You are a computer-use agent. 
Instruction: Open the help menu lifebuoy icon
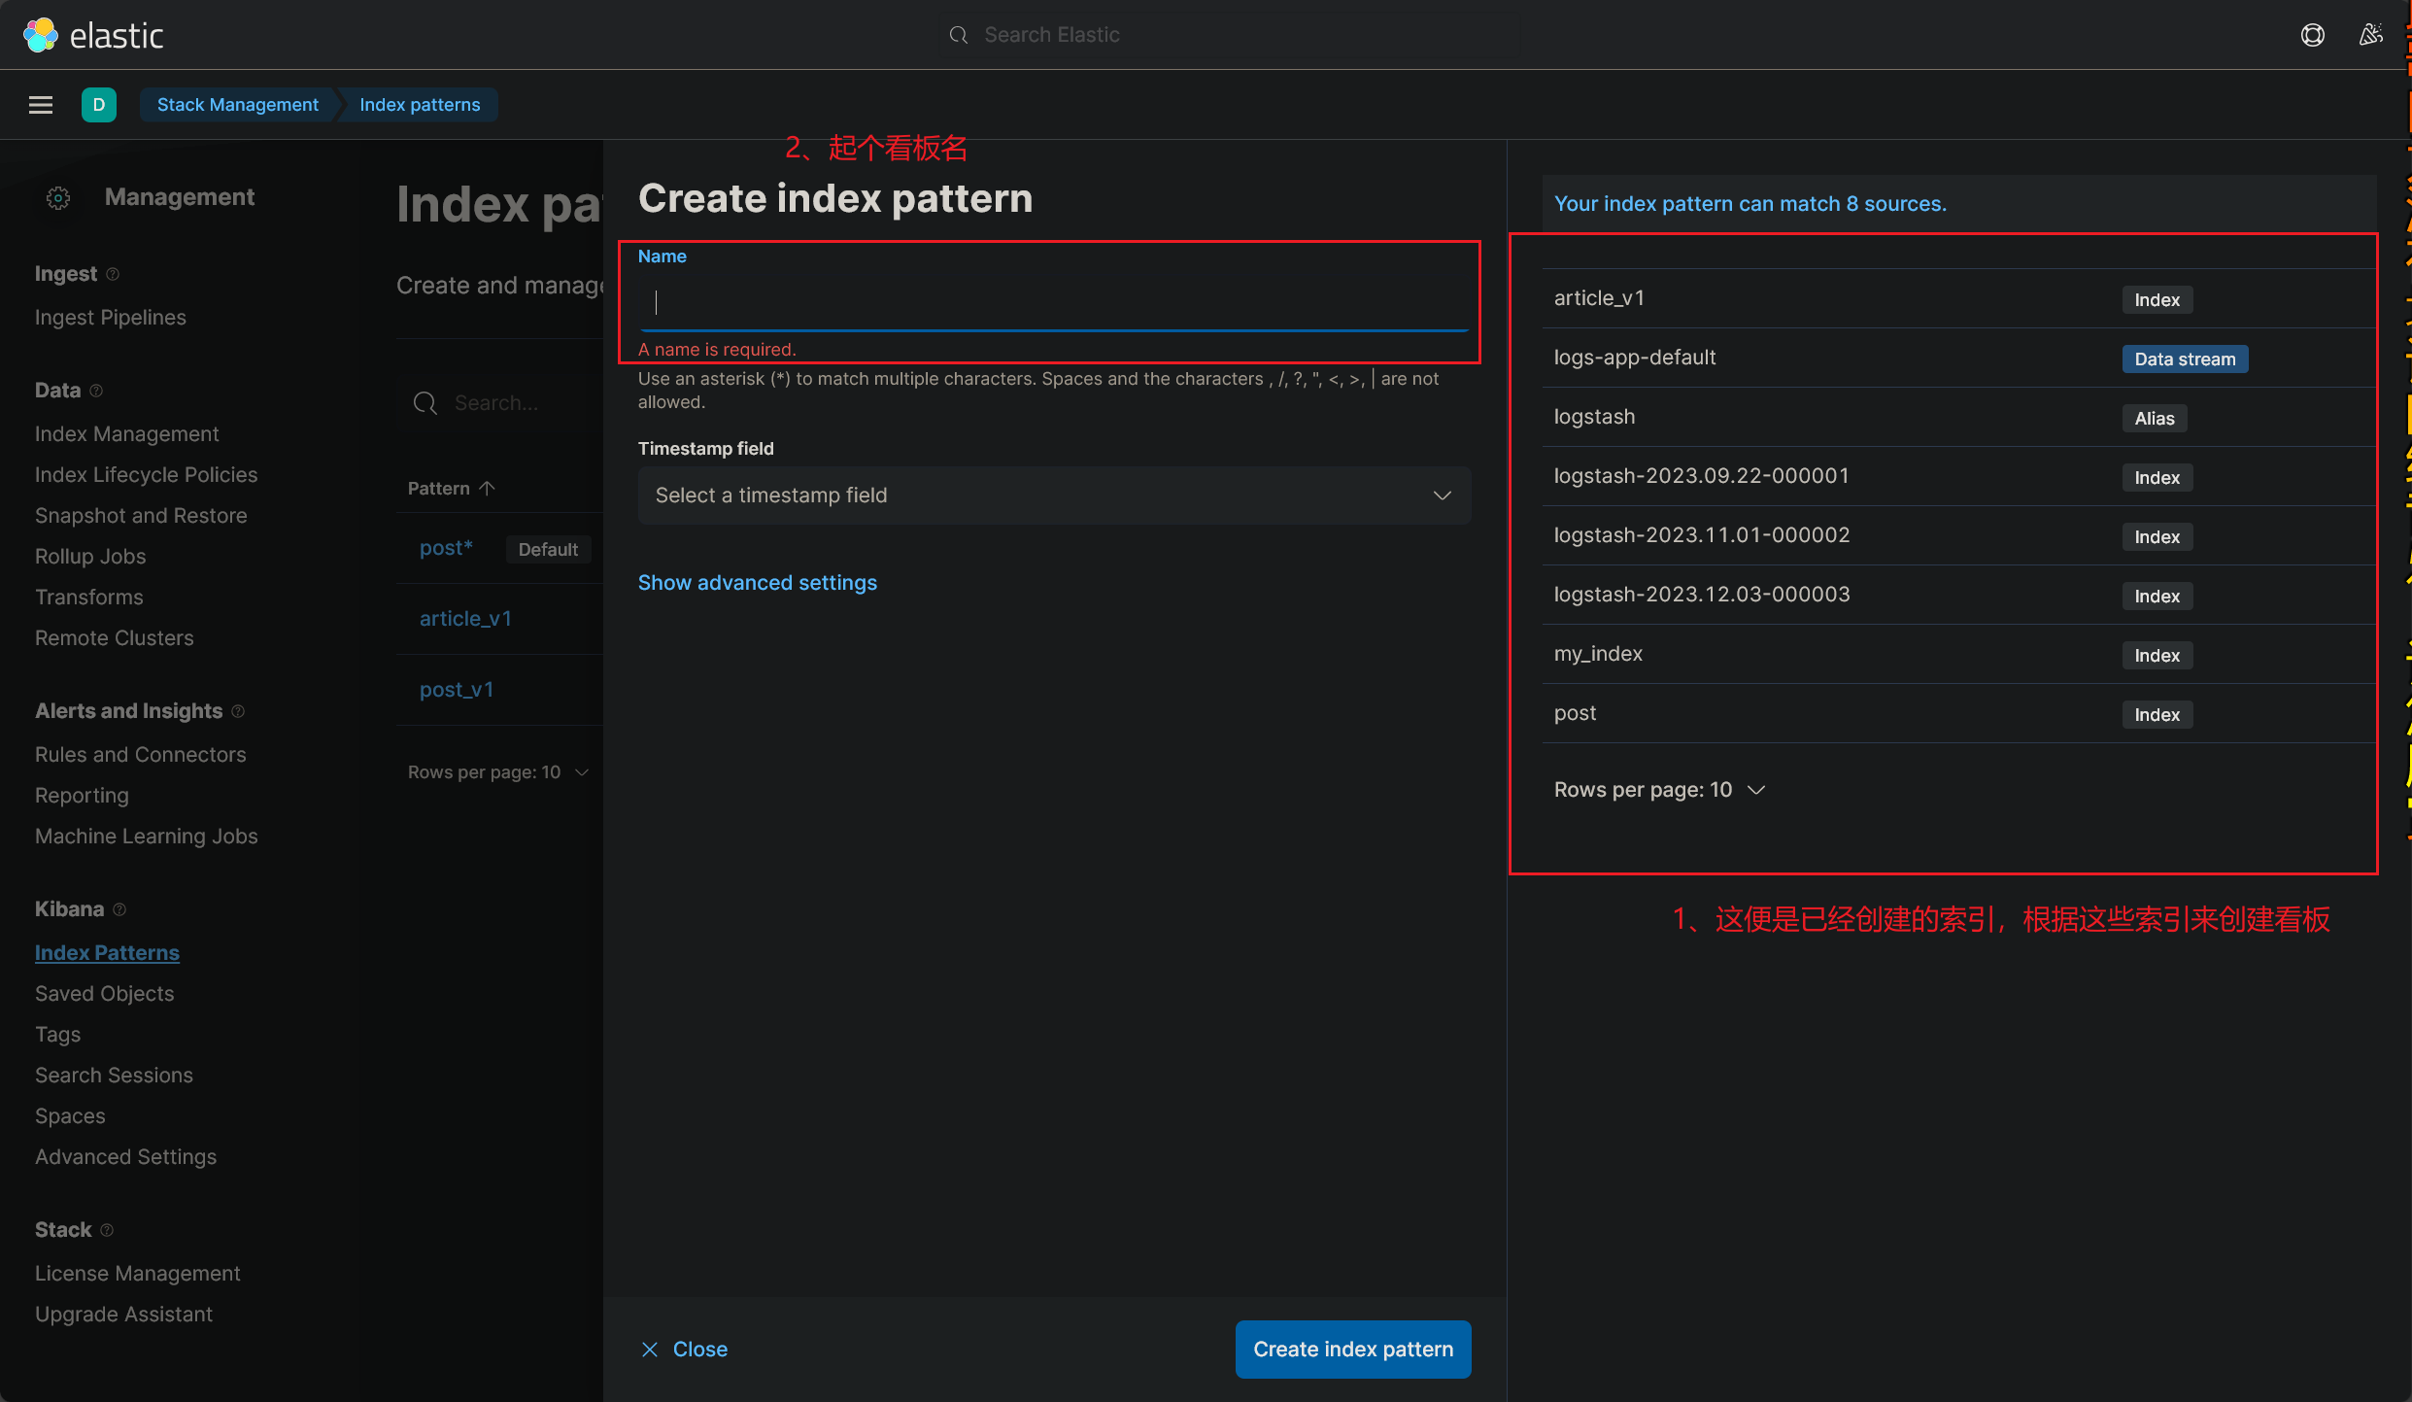point(2312,35)
